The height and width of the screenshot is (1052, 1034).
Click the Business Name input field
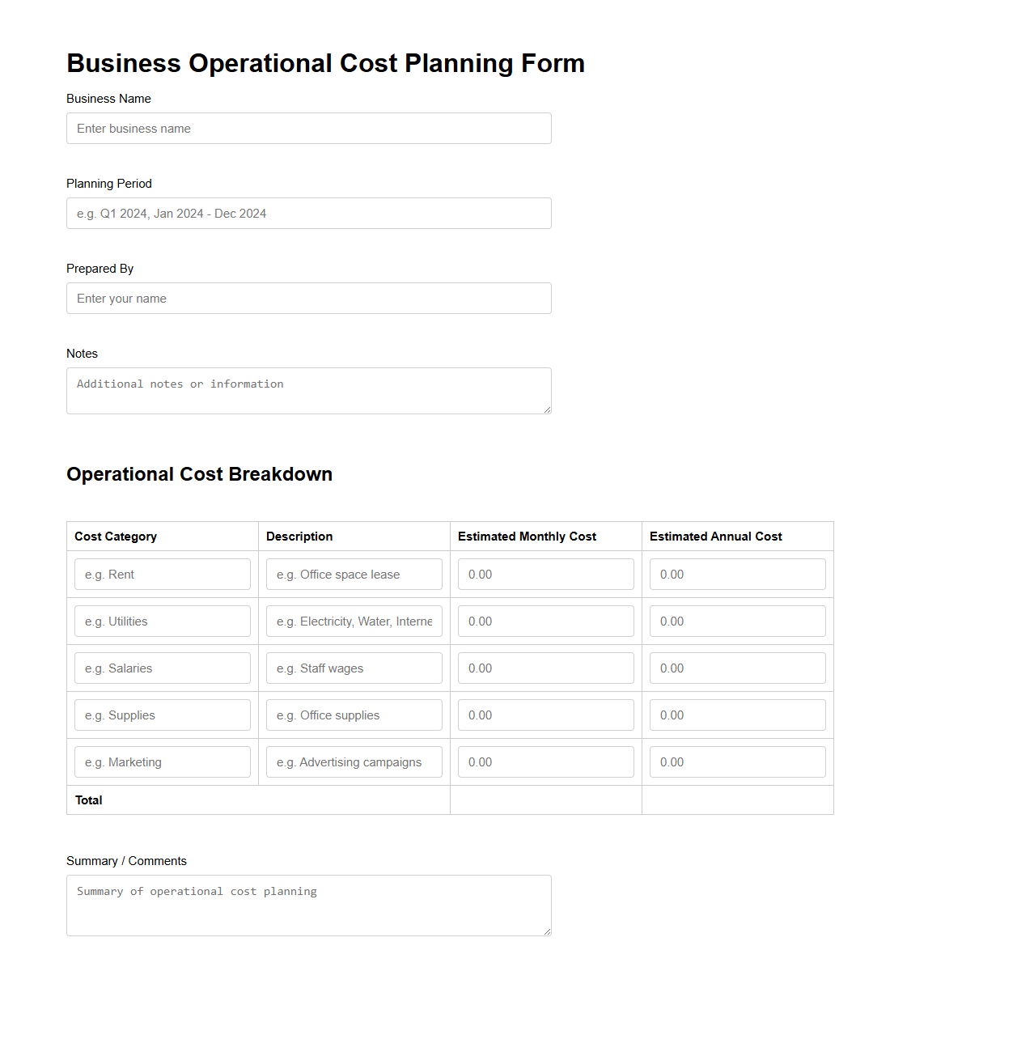(x=308, y=128)
